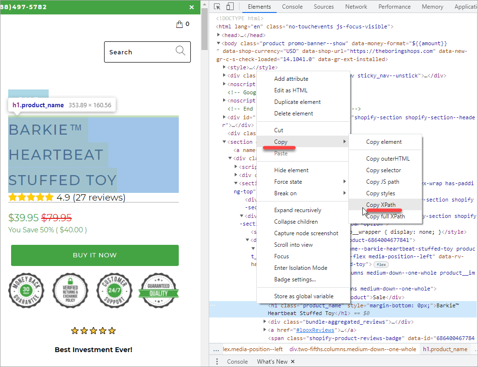Open the shopping bag cart icon
This screenshot has width=478, height=367.
(180, 24)
